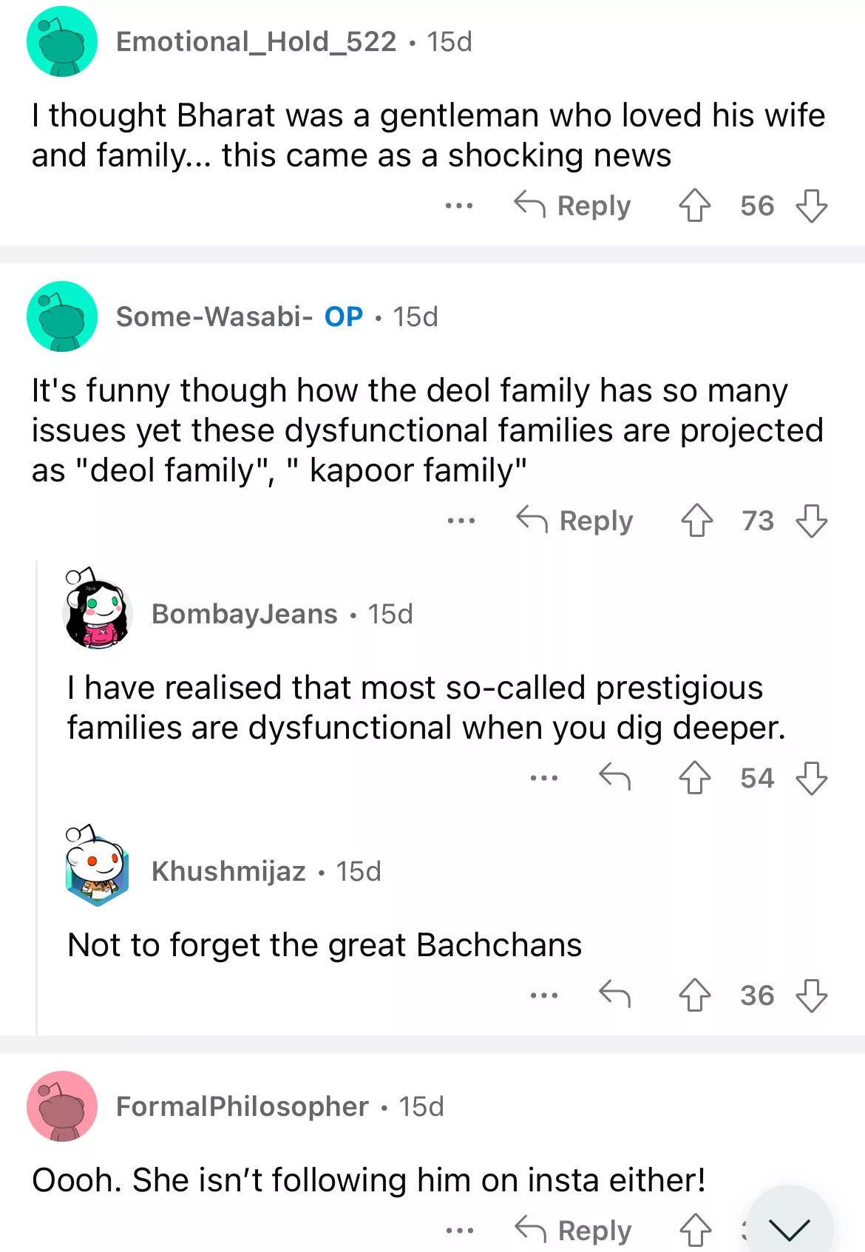Viewport: 865px width, 1252px height.
Task: Open more options on Some-Wasabi-'s comment
Action: point(461,521)
